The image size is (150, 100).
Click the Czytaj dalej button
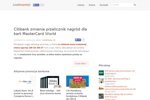[x=81, y=63]
